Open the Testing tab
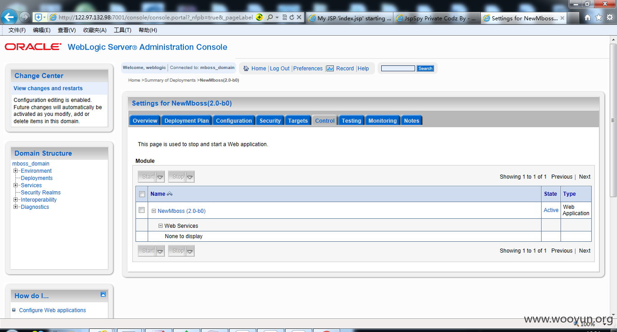 pos(351,120)
